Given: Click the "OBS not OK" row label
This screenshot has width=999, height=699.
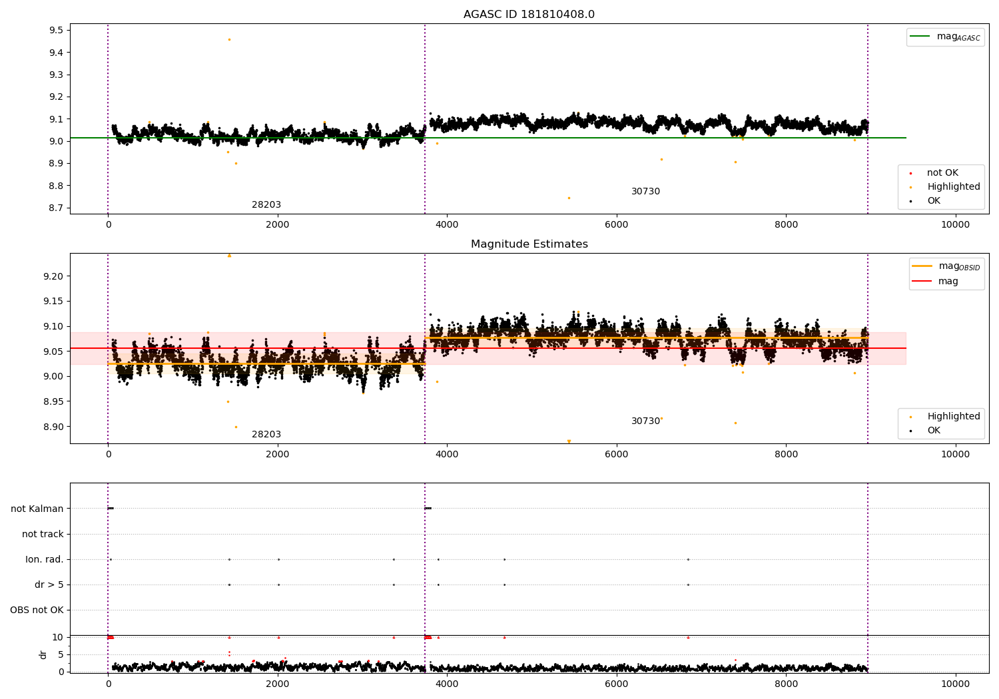Looking at the screenshot, I should (x=37, y=610).
